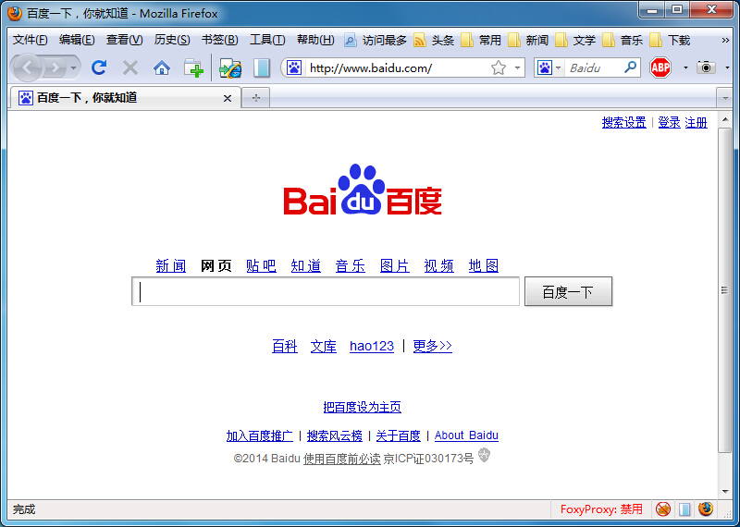Click the Back navigation arrow

pos(28,67)
